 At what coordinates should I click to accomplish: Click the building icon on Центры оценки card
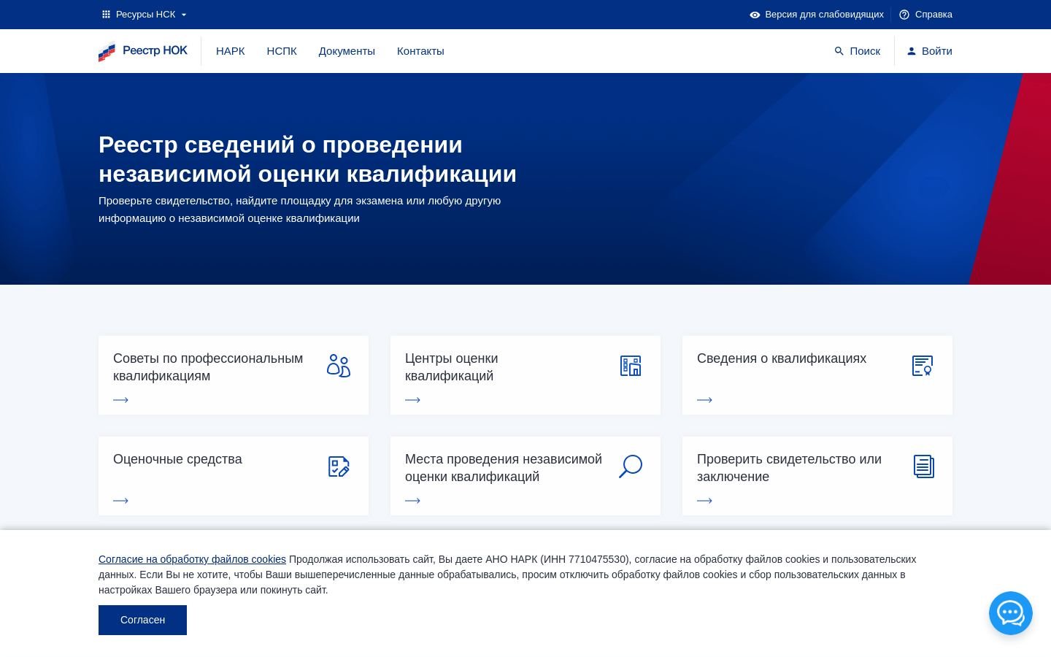point(631,366)
